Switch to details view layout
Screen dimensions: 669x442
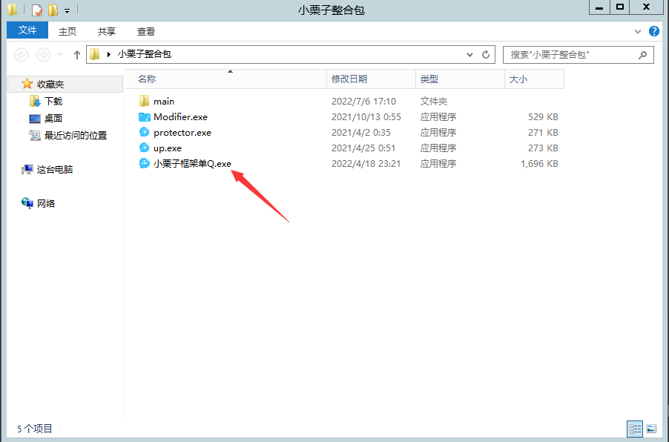click(x=634, y=429)
